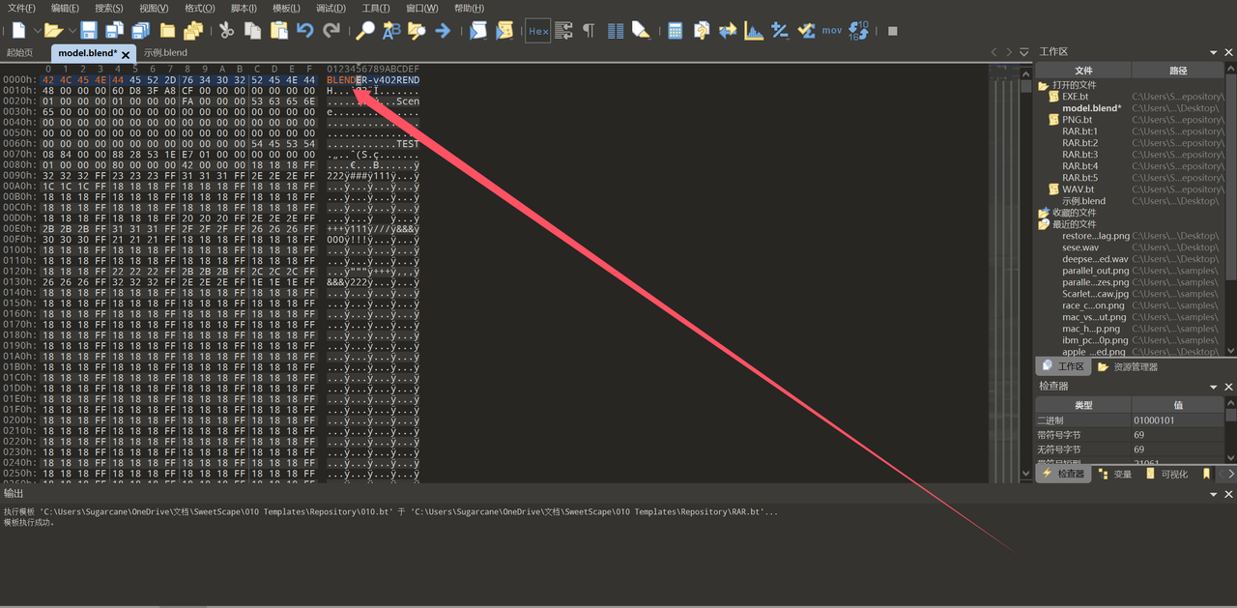Image resolution: width=1237 pixels, height=608 pixels.
Task: Open the 文件(F) menu
Action: point(21,8)
